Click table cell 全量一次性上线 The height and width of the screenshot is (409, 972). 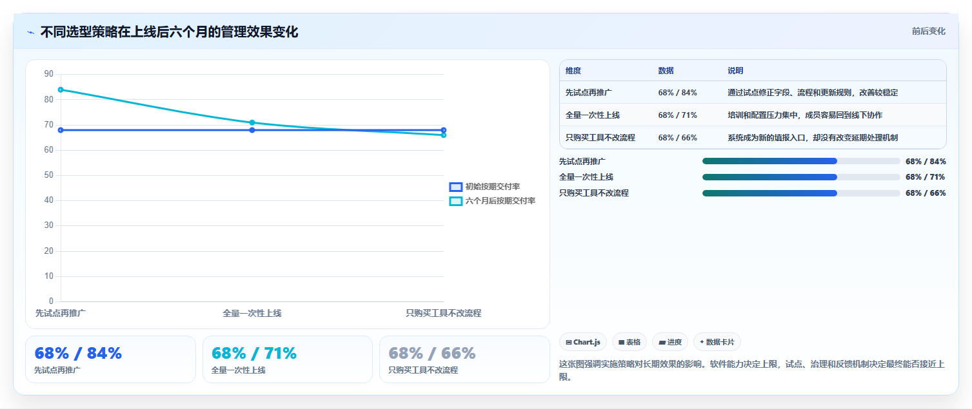tap(593, 115)
